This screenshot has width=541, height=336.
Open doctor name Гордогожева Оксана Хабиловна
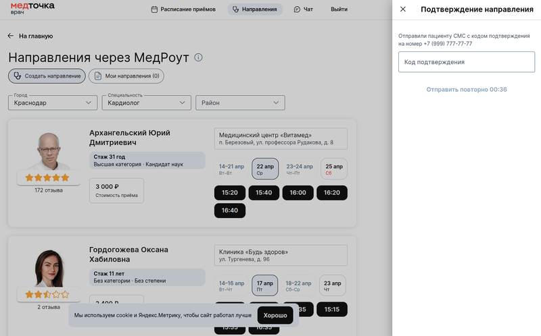[128, 254]
